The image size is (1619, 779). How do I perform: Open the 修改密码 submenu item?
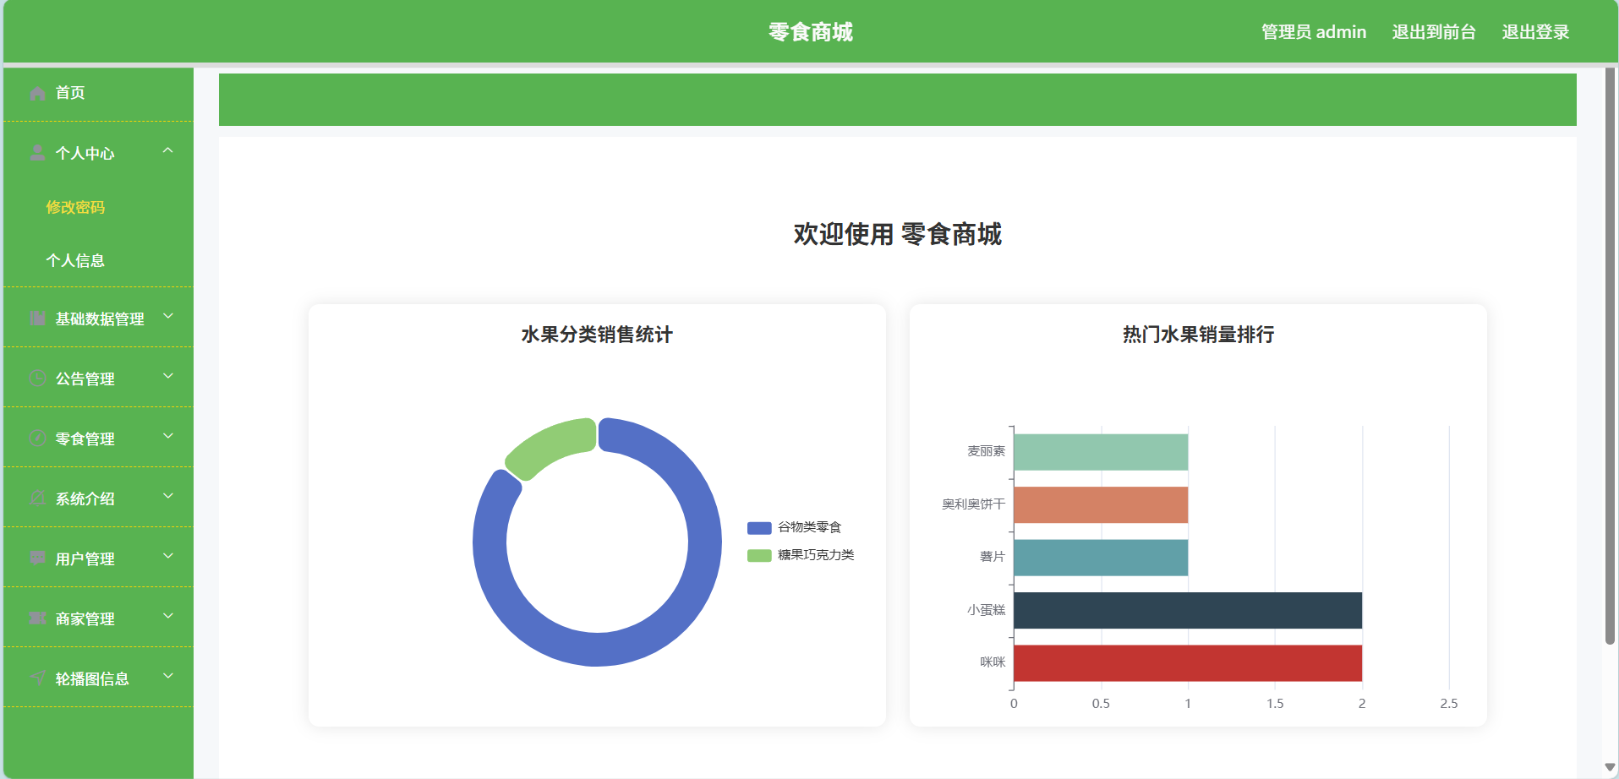point(75,207)
